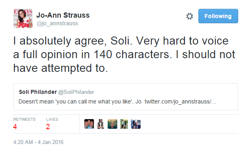This screenshot has width=245, height=146.
Task: Open fifth avatar at row end
Action: (136, 124)
